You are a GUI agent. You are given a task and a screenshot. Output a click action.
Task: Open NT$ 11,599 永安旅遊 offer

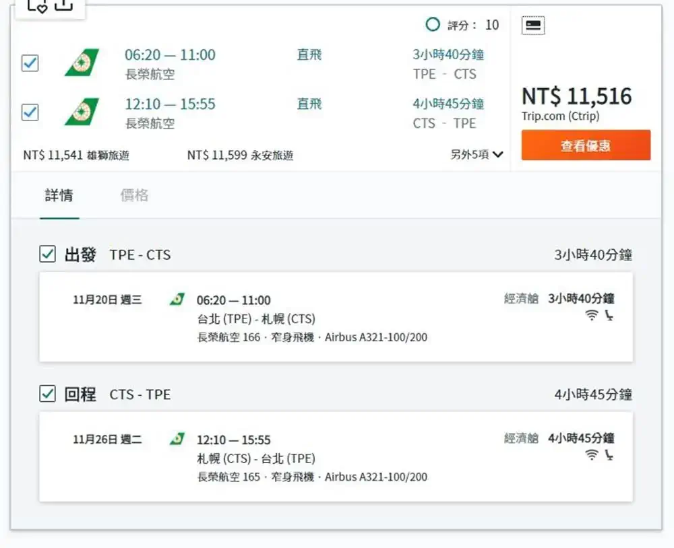click(241, 155)
